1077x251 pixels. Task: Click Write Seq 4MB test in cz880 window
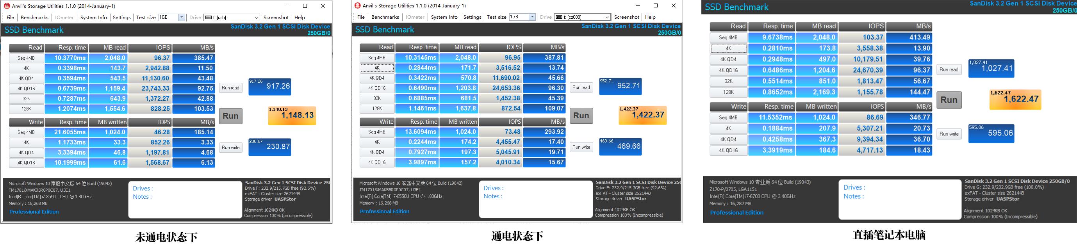377,132
